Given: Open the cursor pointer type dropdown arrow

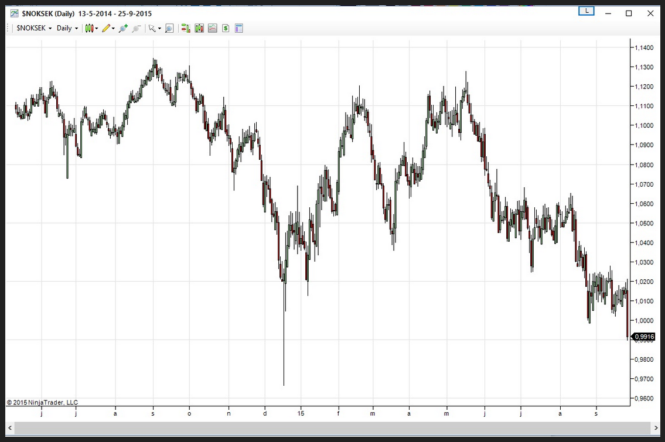Looking at the screenshot, I should [159, 28].
